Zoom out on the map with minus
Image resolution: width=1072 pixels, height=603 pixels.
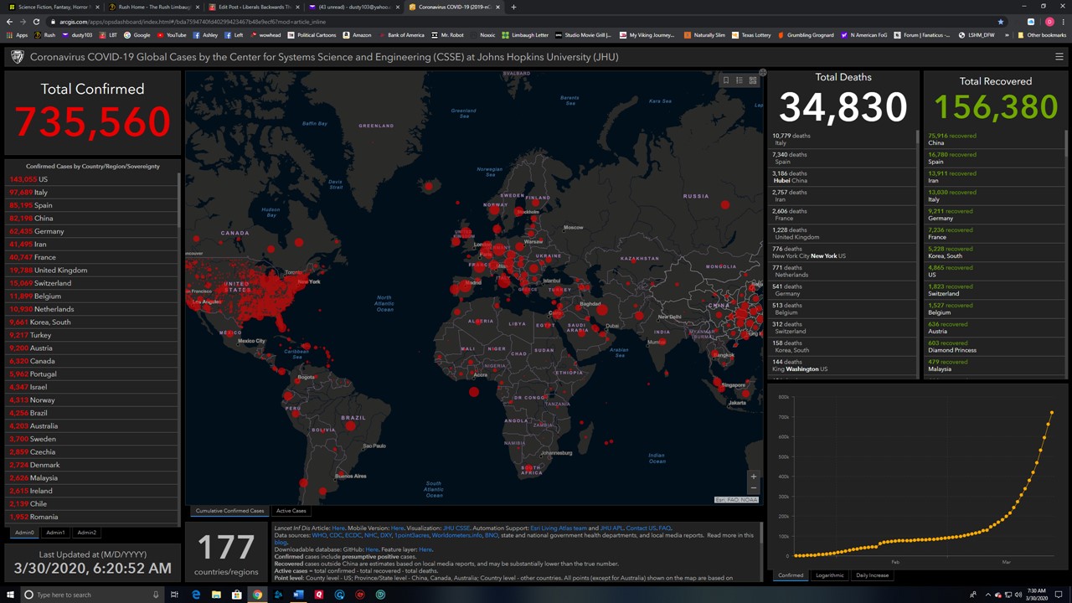coord(753,487)
